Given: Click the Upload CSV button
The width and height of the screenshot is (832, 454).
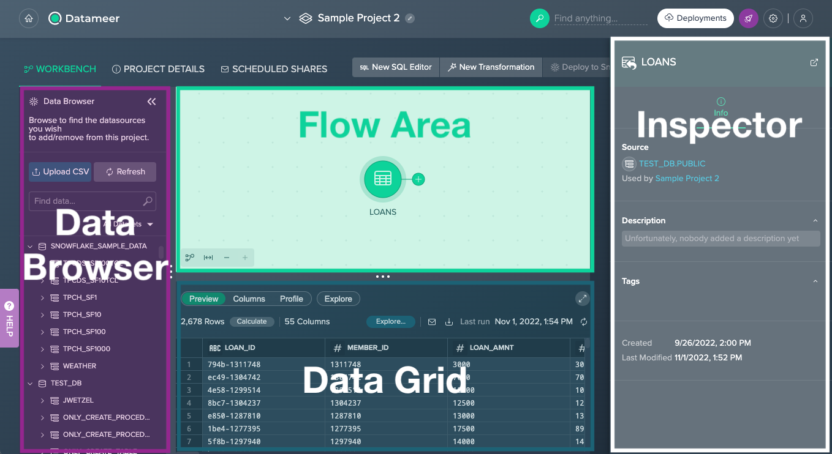Looking at the screenshot, I should tap(60, 172).
